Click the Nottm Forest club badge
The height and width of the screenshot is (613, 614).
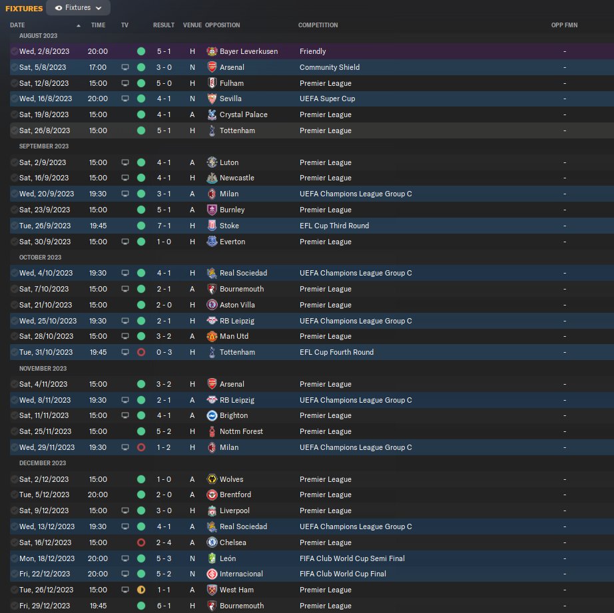(212, 431)
